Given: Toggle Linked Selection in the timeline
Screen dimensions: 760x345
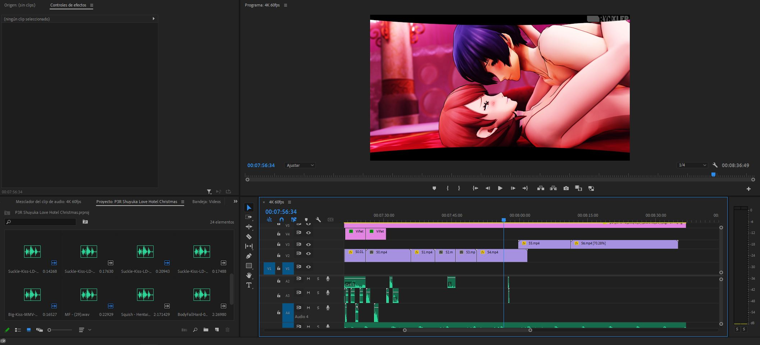Looking at the screenshot, I should [294, 220].
